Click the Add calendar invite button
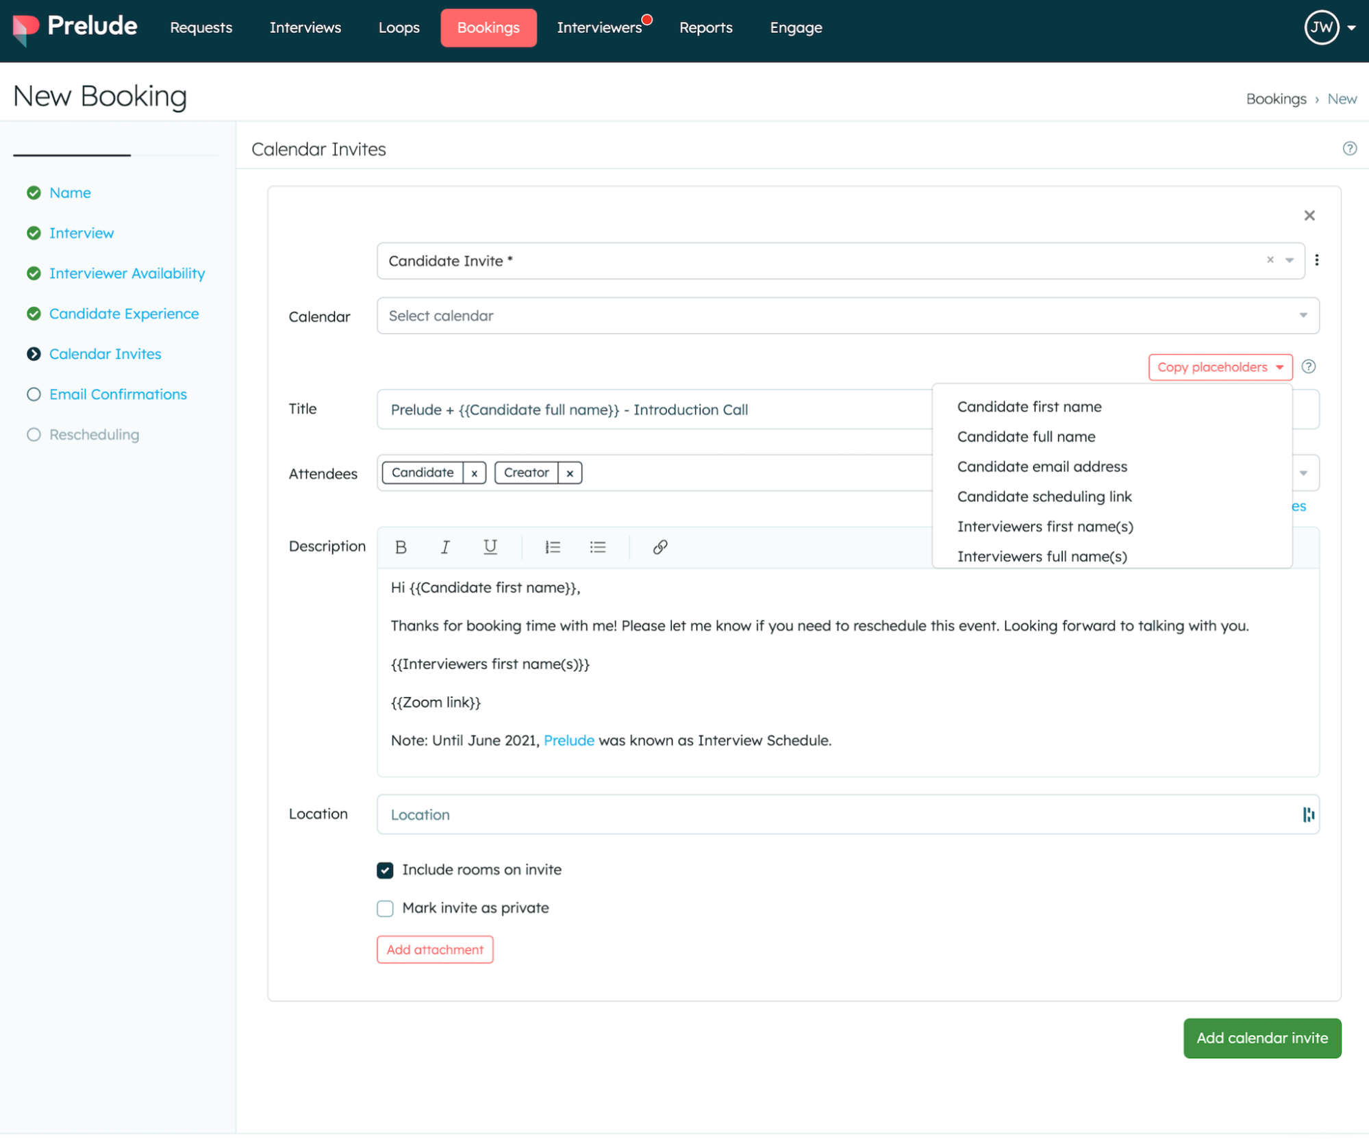This screenshot has width=1369, height=1139. click(1261, 1038)
